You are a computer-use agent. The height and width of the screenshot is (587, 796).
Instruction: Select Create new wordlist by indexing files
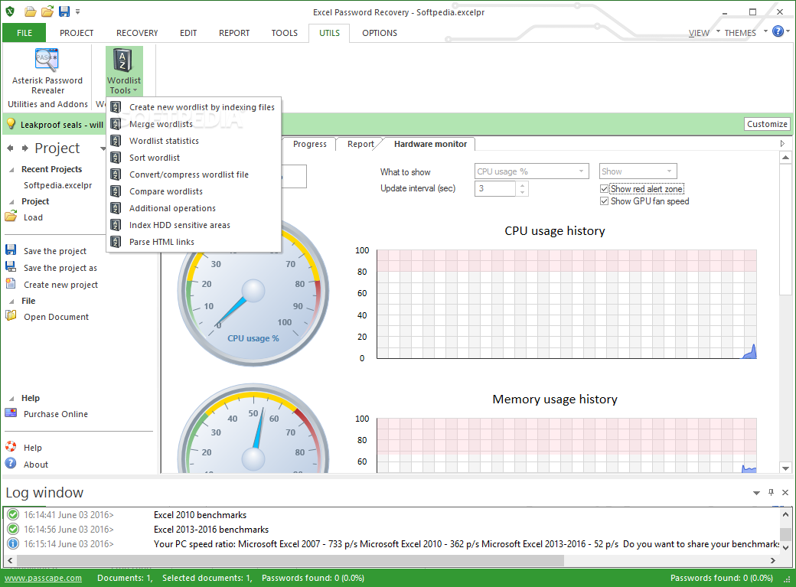[x=194, y=107]
